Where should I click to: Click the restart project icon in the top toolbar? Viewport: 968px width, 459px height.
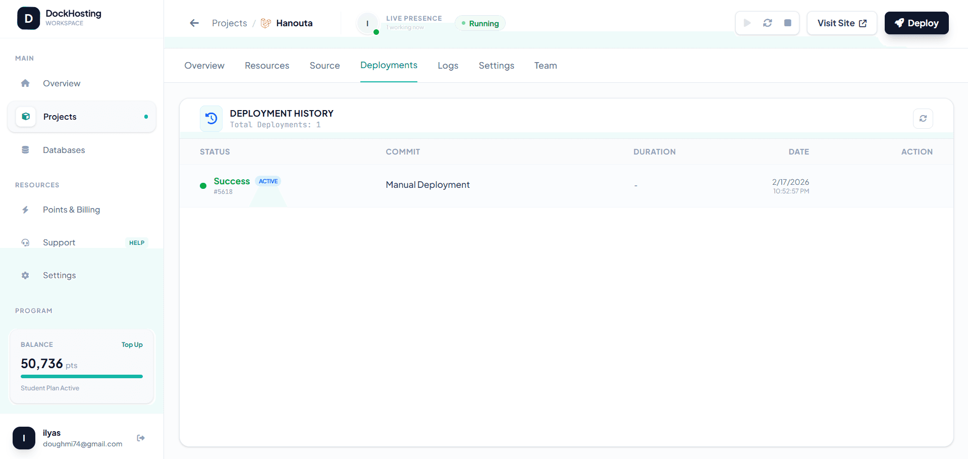click(x=767, y=23)
